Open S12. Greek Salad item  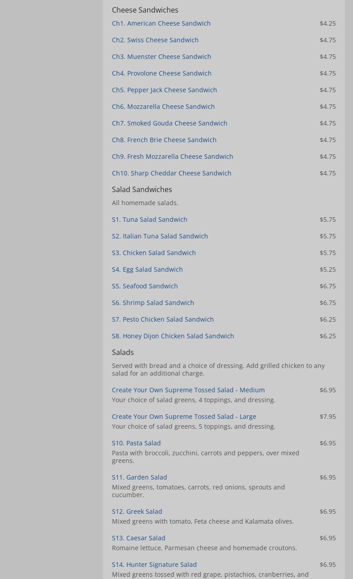pos(137,512)
